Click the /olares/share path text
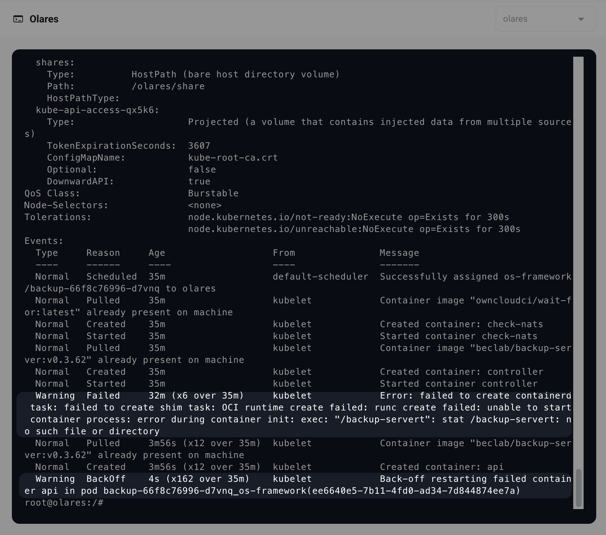Screen dimensions: 606x535 [x=168, y=86]
